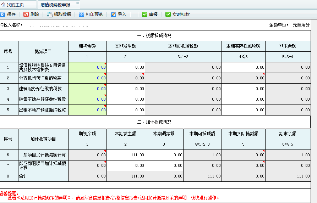
Task: Select the 增值税纳税申报 tab
Action: [55, 5]
